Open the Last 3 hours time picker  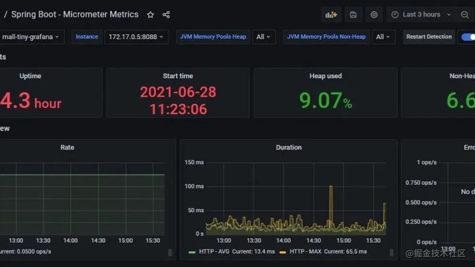[x=422, y=14]
